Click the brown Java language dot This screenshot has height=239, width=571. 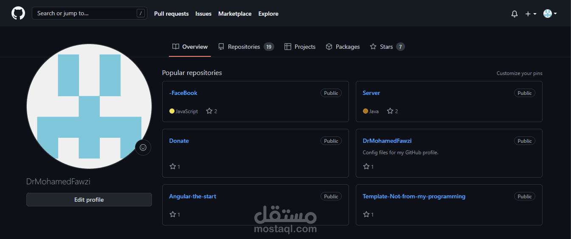[366, 111]
